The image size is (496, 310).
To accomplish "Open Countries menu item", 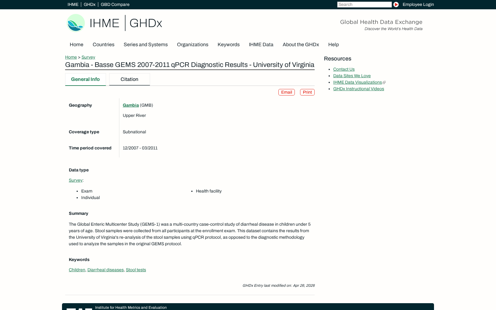I will [104, 45].
